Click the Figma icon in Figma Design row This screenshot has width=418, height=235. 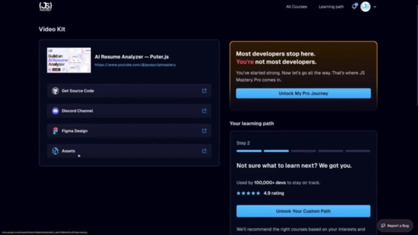(55, 131)
